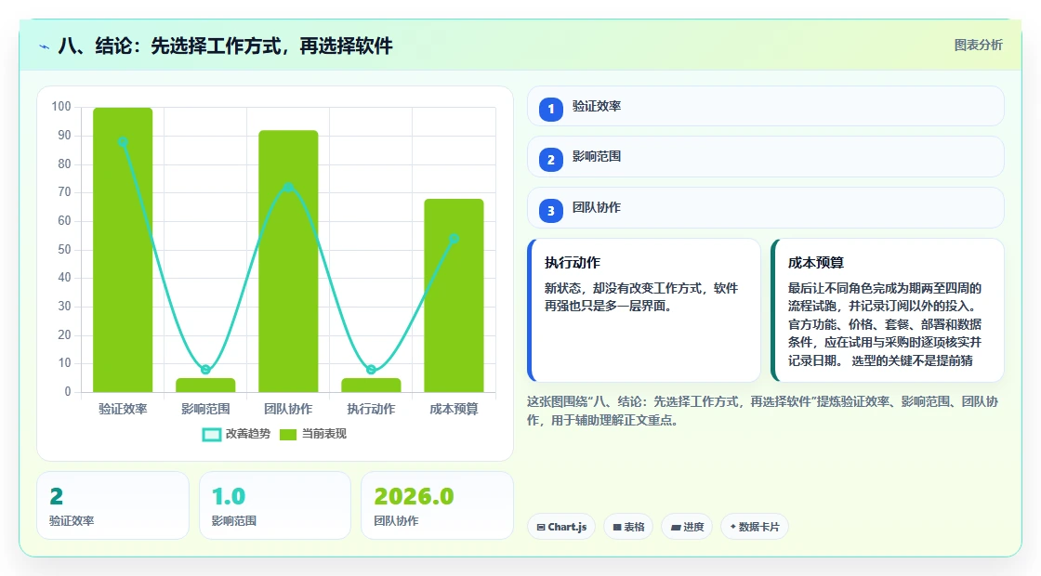The height and width of the screenshot is (576, 1041).
Task: Click the lightning icon beside the title
Action: pyautogui.click(x=44, y=46)
